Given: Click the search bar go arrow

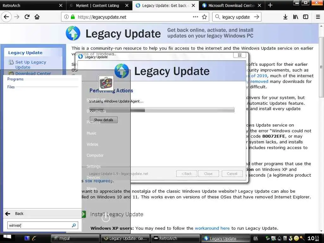Looking at the screenshot, I should [256, 17].
